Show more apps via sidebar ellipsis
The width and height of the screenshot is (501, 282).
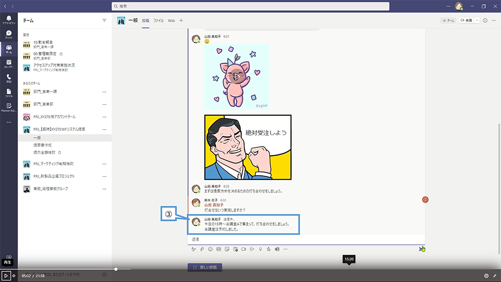coord(9,122)
